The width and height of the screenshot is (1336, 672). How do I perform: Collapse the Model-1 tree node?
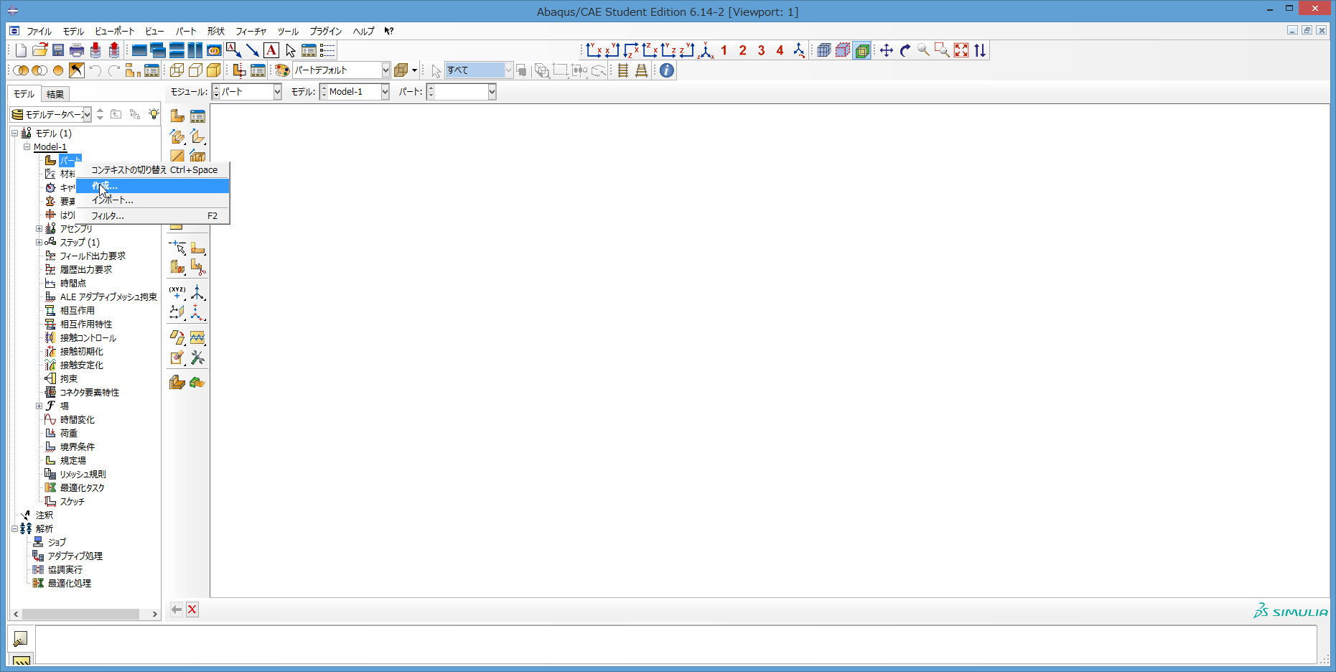pos(27,147)
